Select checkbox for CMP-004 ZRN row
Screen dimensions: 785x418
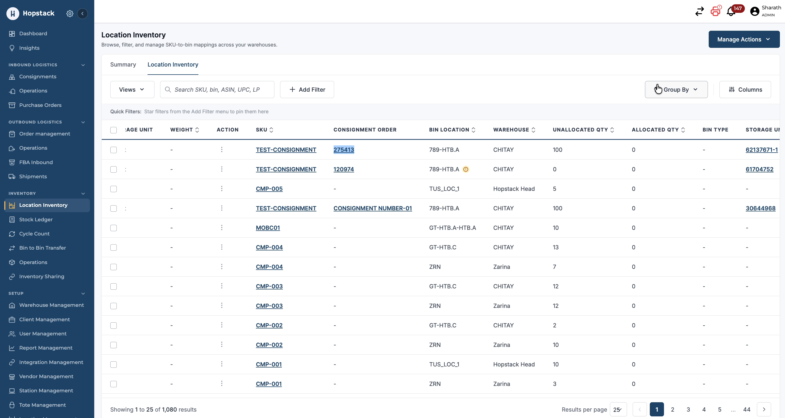coord(113,267)
